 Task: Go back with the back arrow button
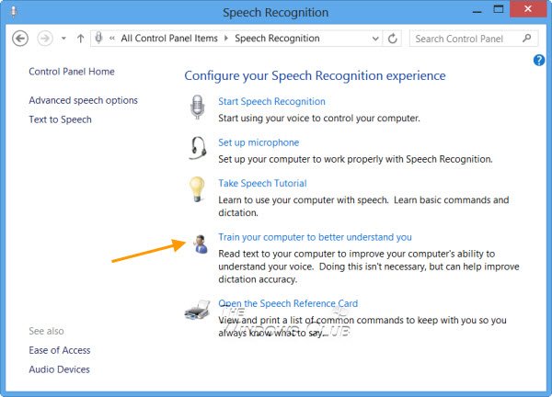click(20, 39)
